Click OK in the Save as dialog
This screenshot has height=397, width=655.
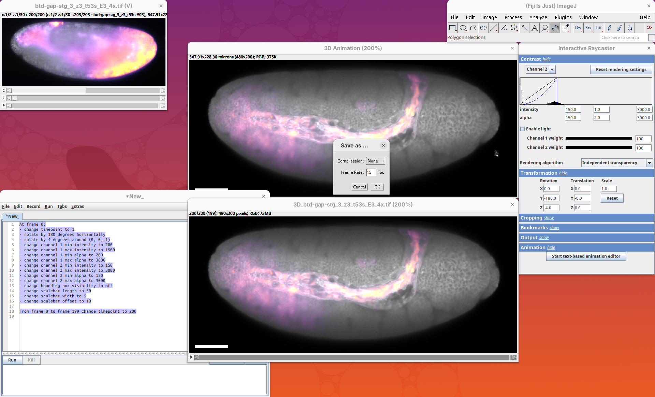tap(377, 187)
